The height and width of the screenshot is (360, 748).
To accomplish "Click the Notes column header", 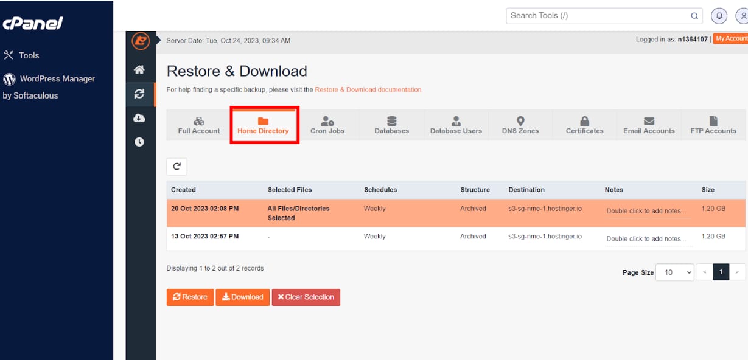I will pyautogui.click(x=614, y=190).
